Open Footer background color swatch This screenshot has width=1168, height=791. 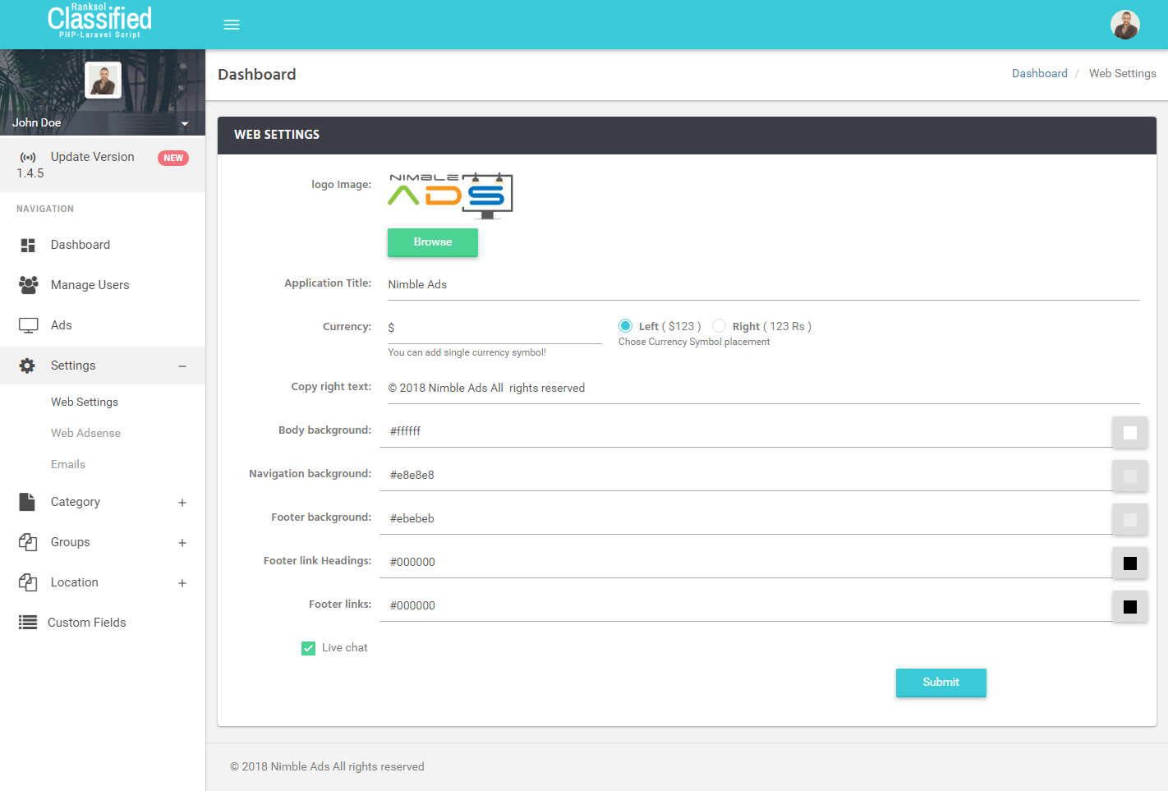(1129, 519)
